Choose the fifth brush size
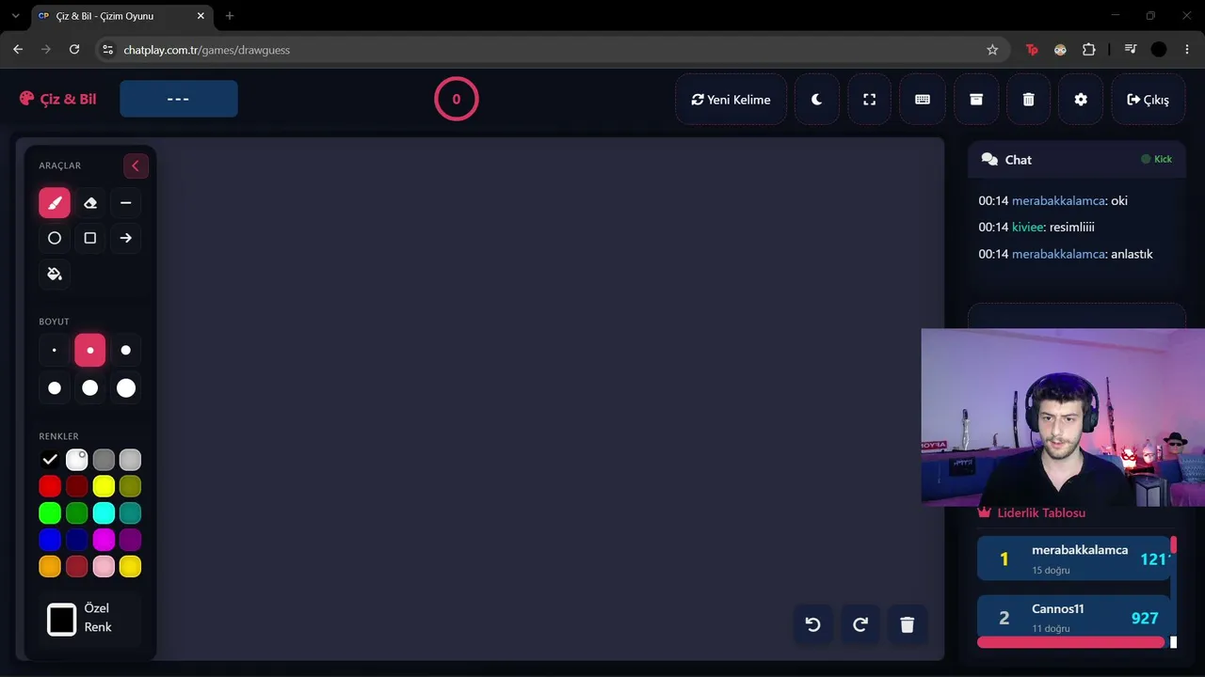 (x=90, y=387)
